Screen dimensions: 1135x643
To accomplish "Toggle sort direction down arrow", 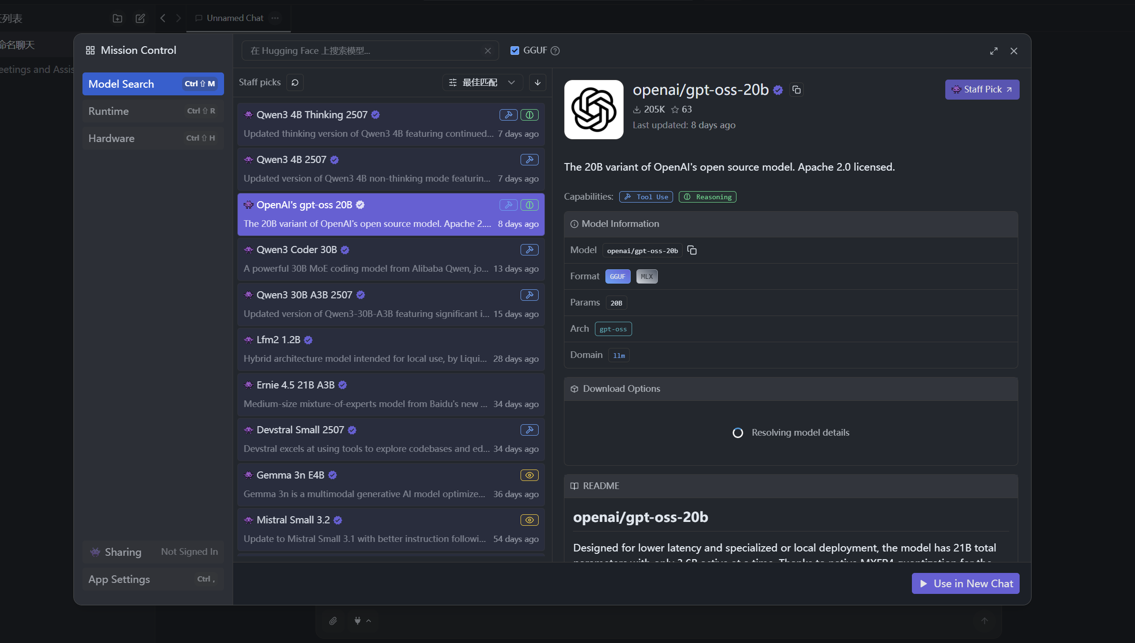I will point(537,82).
